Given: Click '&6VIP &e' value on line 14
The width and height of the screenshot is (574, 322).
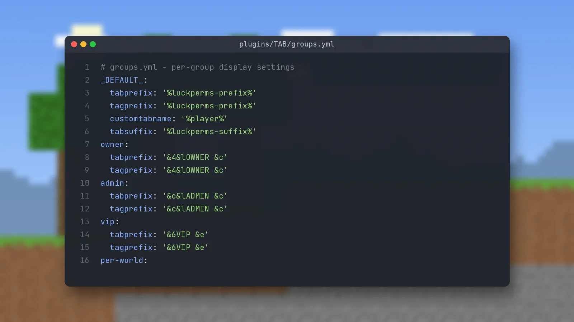Looking at the screenshot, I should (x=185, y=235).
